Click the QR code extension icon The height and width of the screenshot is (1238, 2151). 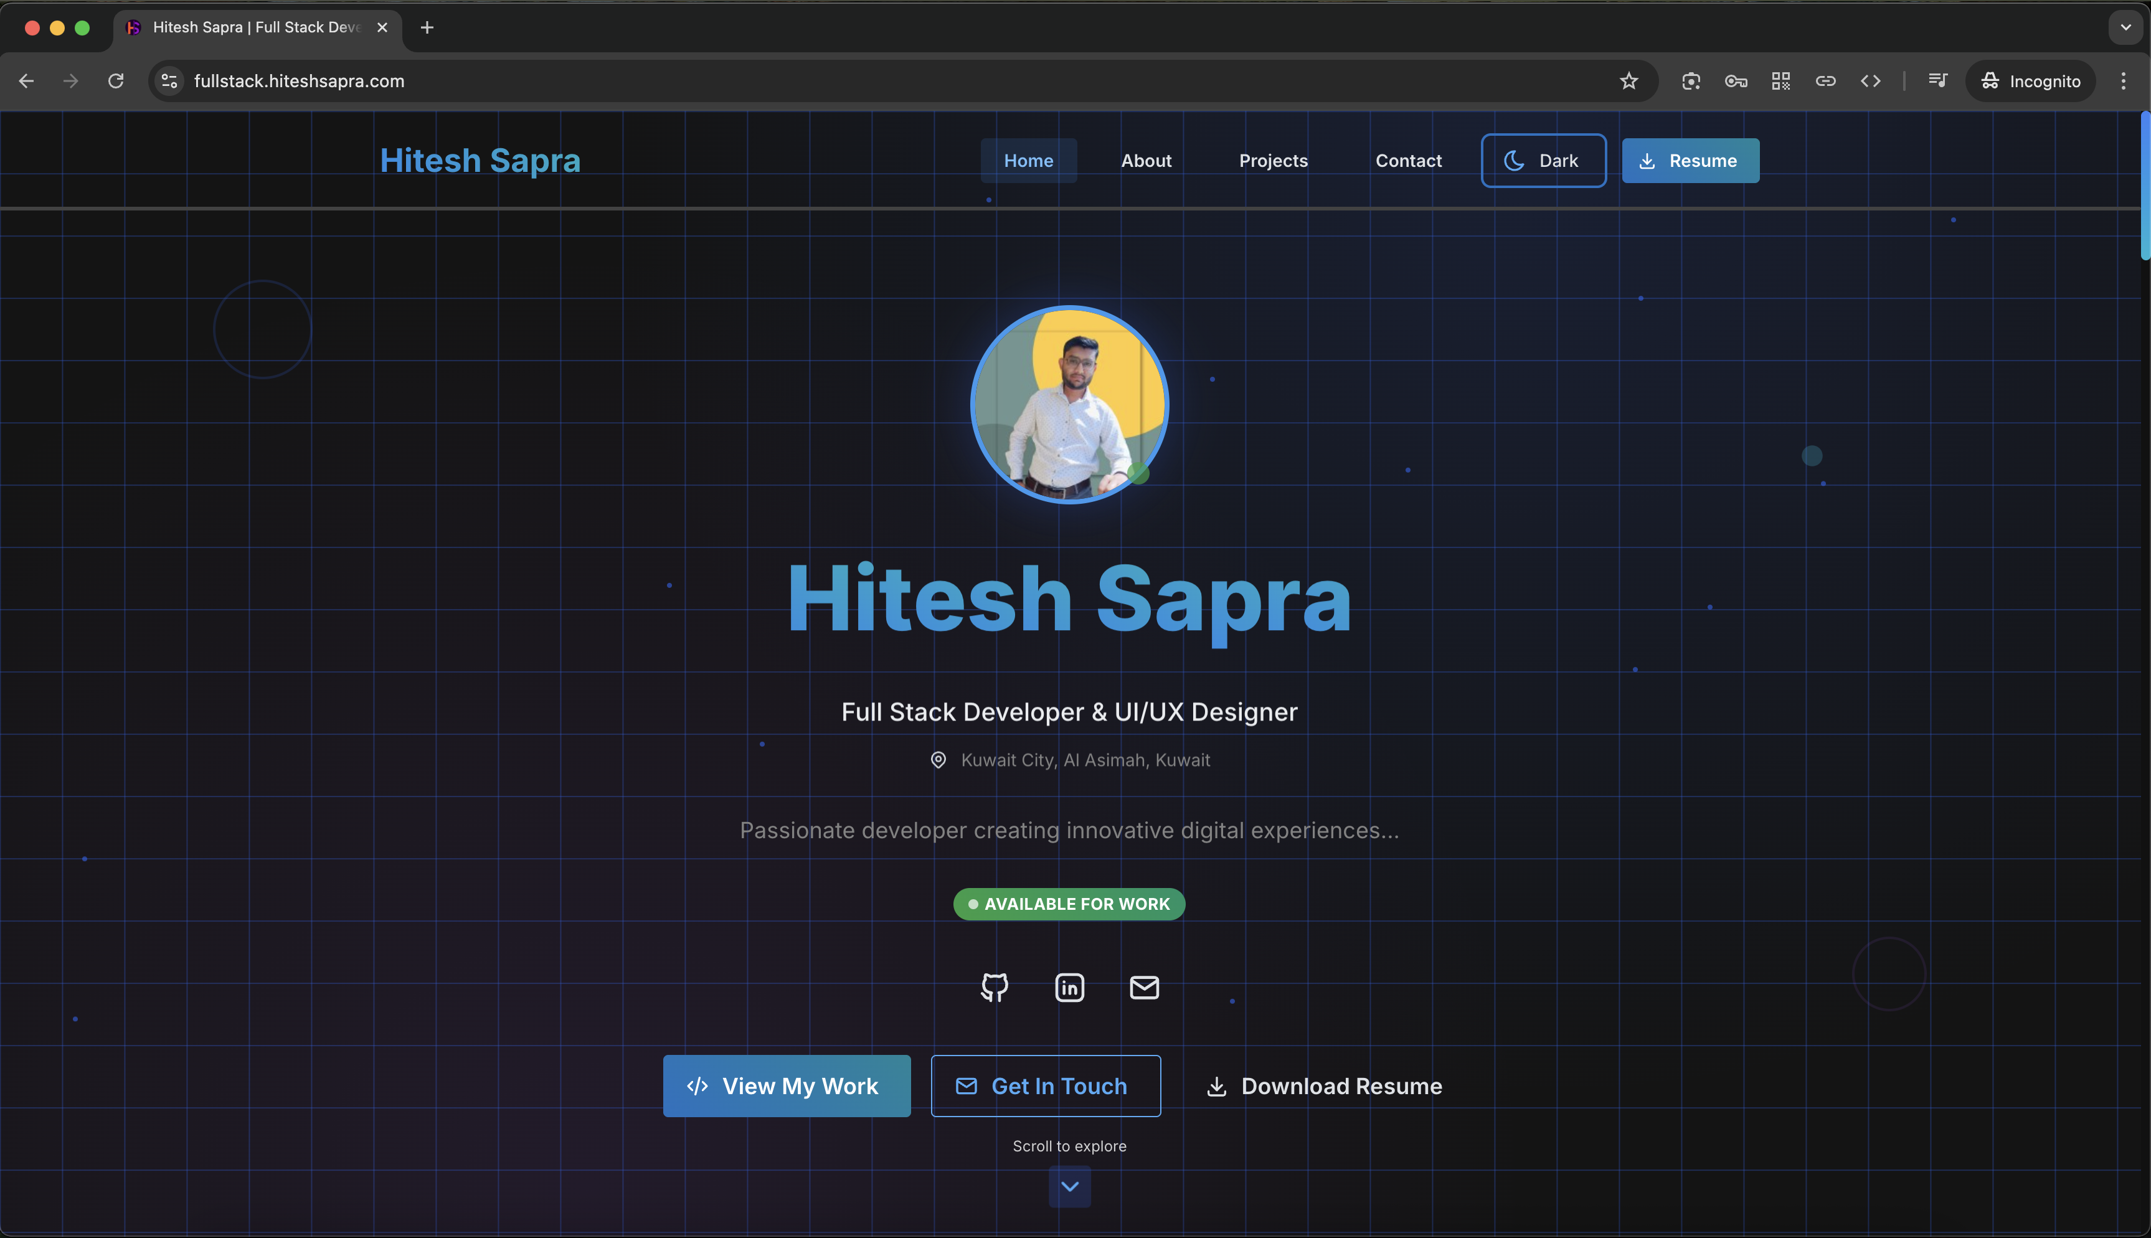1780,81
